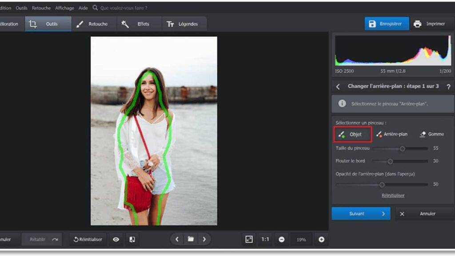Screen dimensions: 455x256
Task: Click the search field 'Que voulez-vous faire ?'
Action: [x=124, y=8]
